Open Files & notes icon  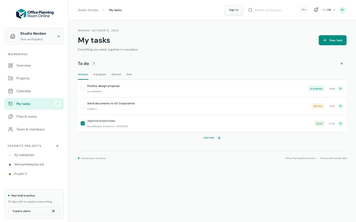pos(11,117)
